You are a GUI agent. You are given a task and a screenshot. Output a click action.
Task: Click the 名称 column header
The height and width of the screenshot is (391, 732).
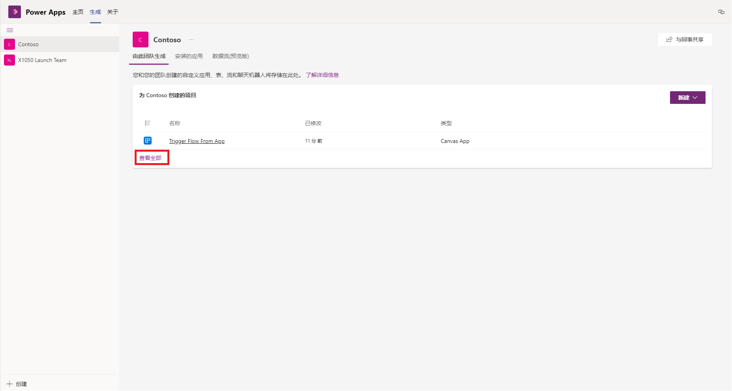coord(175,123)
